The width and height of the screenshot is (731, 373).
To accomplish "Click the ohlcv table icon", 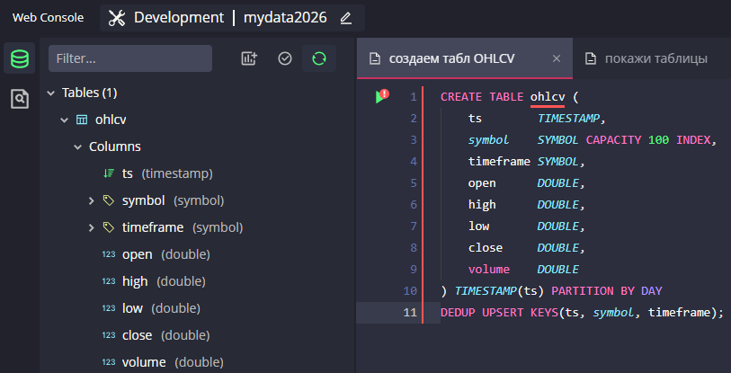I will click(x=82, y=120).
